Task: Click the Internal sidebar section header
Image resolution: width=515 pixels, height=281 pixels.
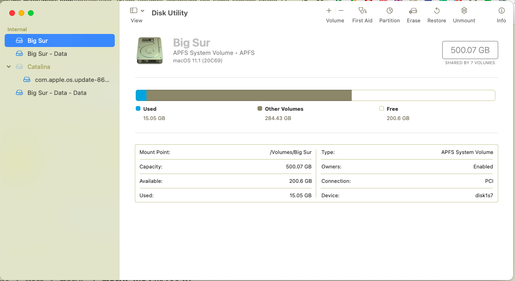Action: (17, 29)
